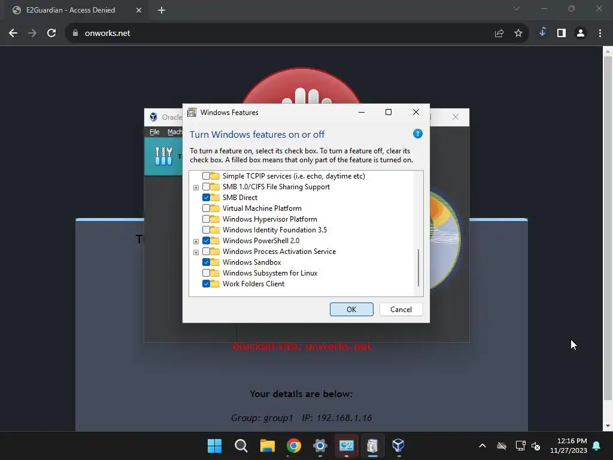613x460 pixels.
Task: Open the Chrome downloads icon
Action: [542, 32]
